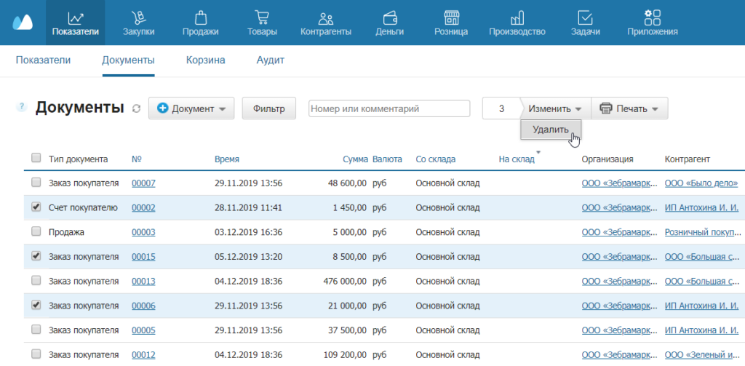Open the Деньги wallet icon
745x366 pixels.
pos(389,17)
